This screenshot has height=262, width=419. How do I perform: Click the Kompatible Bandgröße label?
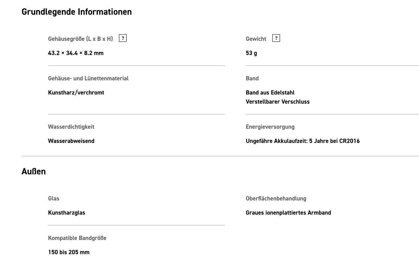coord(77,238)
